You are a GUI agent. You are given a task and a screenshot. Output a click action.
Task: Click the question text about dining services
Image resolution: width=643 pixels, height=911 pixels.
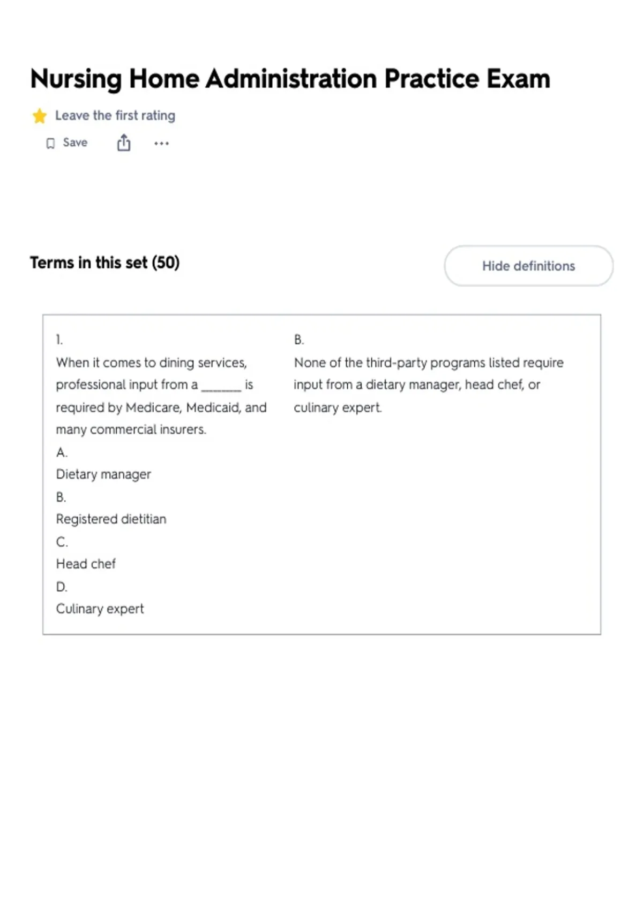point(161,396)
